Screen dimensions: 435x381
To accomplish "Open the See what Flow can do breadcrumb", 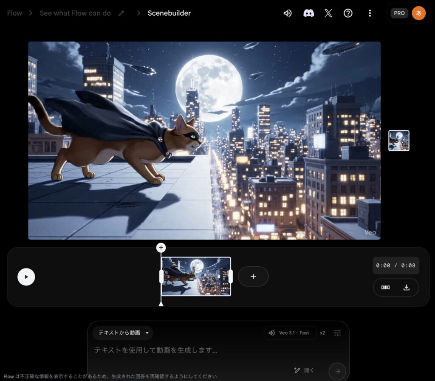I will 75,13.
